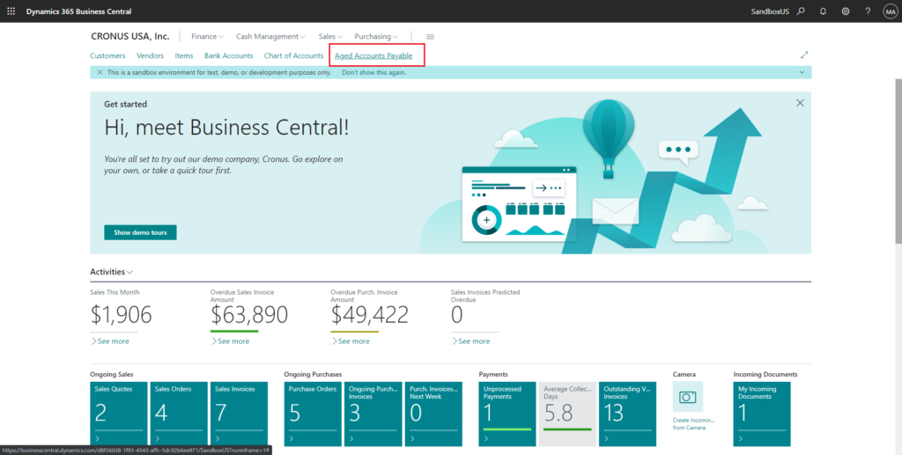Open the settings gear icon
902x455 pixels.
click(x=846, y=11)
